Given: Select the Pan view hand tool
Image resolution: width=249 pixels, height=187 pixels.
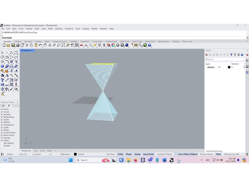Looking at the screenshot, I should click(x=45, y=45).
